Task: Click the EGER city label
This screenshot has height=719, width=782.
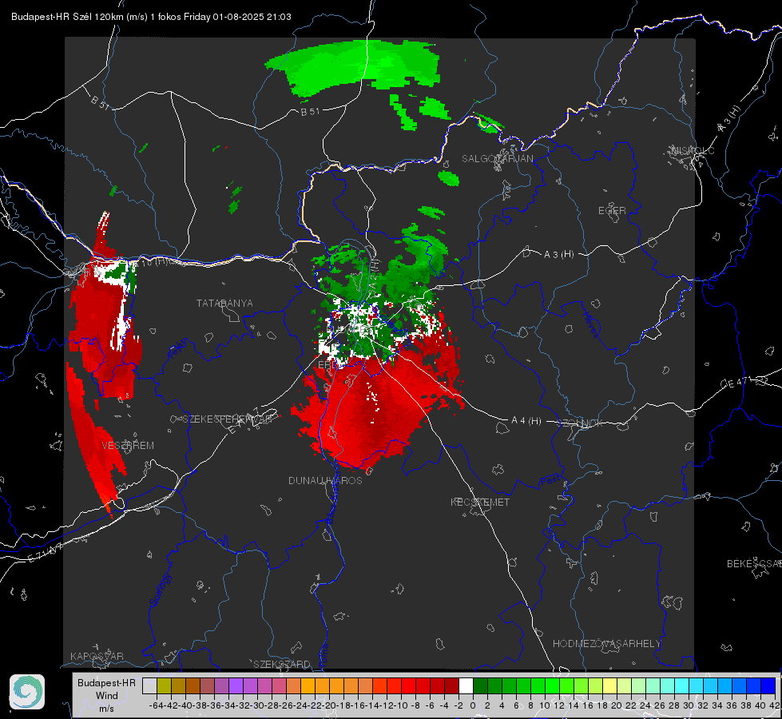Action: pos(612,211)
